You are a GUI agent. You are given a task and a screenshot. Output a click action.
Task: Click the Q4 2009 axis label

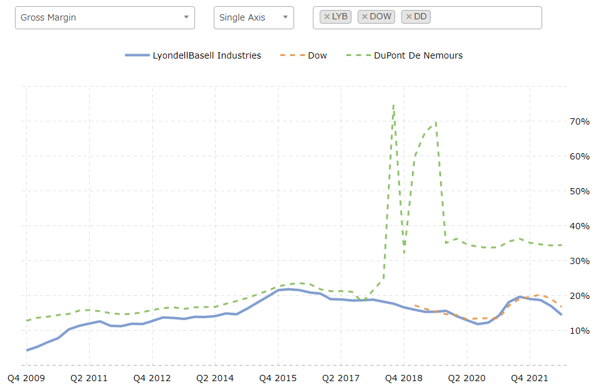(x=26, y=378)
